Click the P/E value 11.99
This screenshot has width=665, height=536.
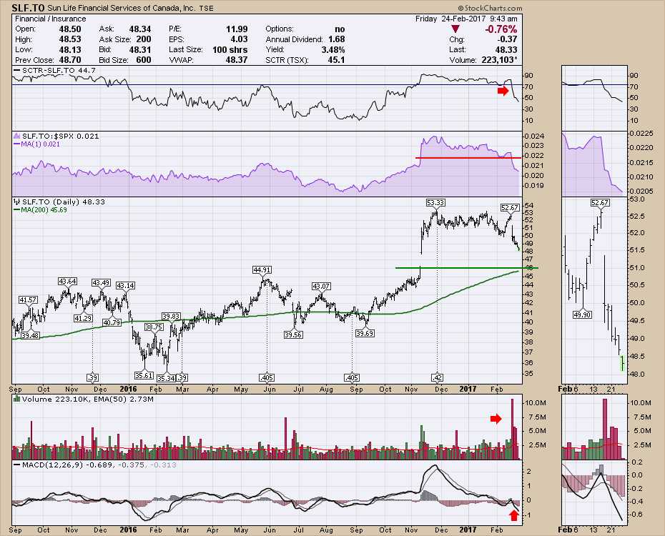237,29
